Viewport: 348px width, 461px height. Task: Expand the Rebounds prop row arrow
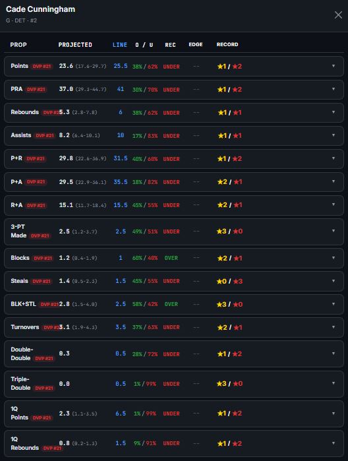point(333,112)
